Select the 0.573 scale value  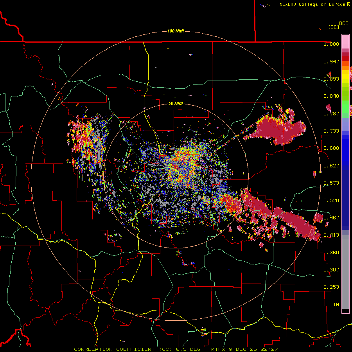(331, 183)
